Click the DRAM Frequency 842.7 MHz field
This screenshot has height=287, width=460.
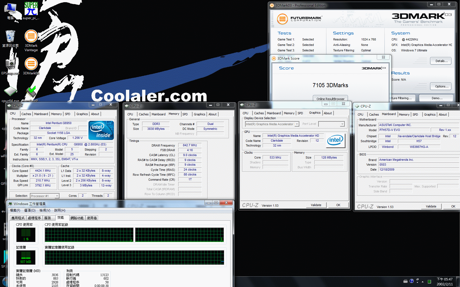[190, 145]
